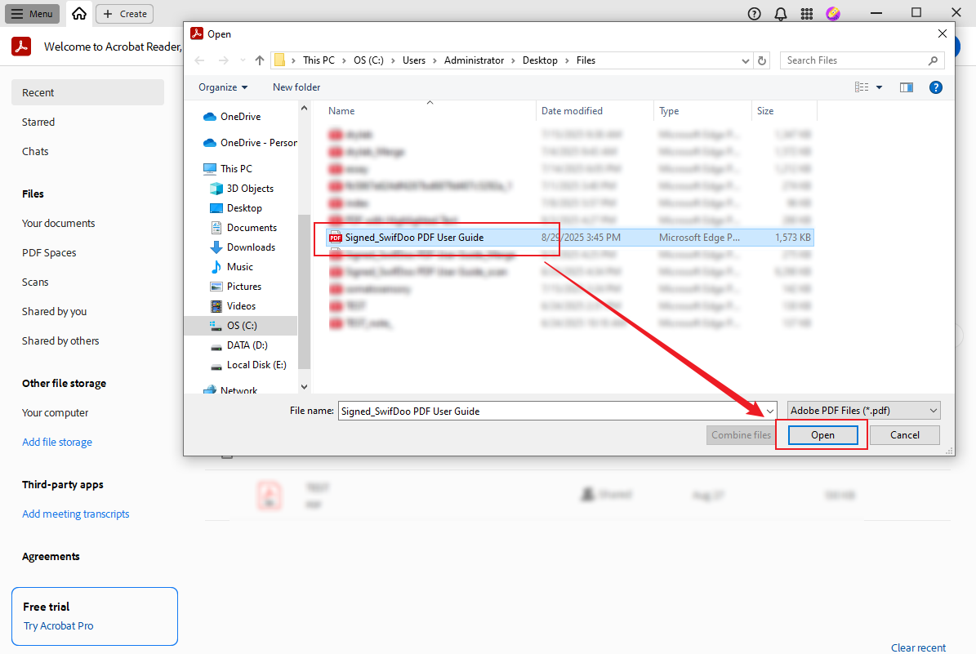Open the Help question mark icon

(x=754, y=14)
